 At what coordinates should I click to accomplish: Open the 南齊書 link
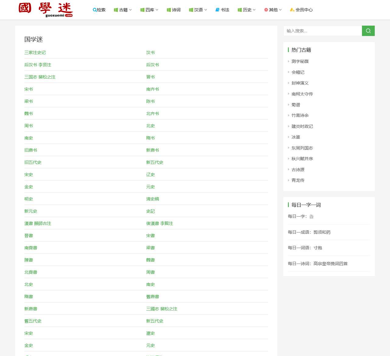click(x=31, y=248)
